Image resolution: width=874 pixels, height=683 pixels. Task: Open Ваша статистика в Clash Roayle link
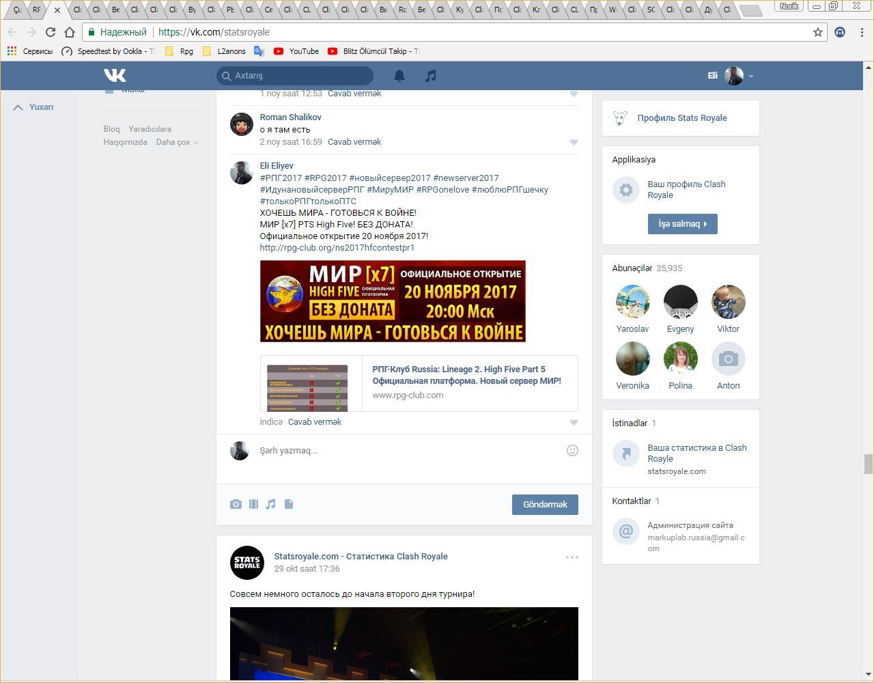[696, 454]
